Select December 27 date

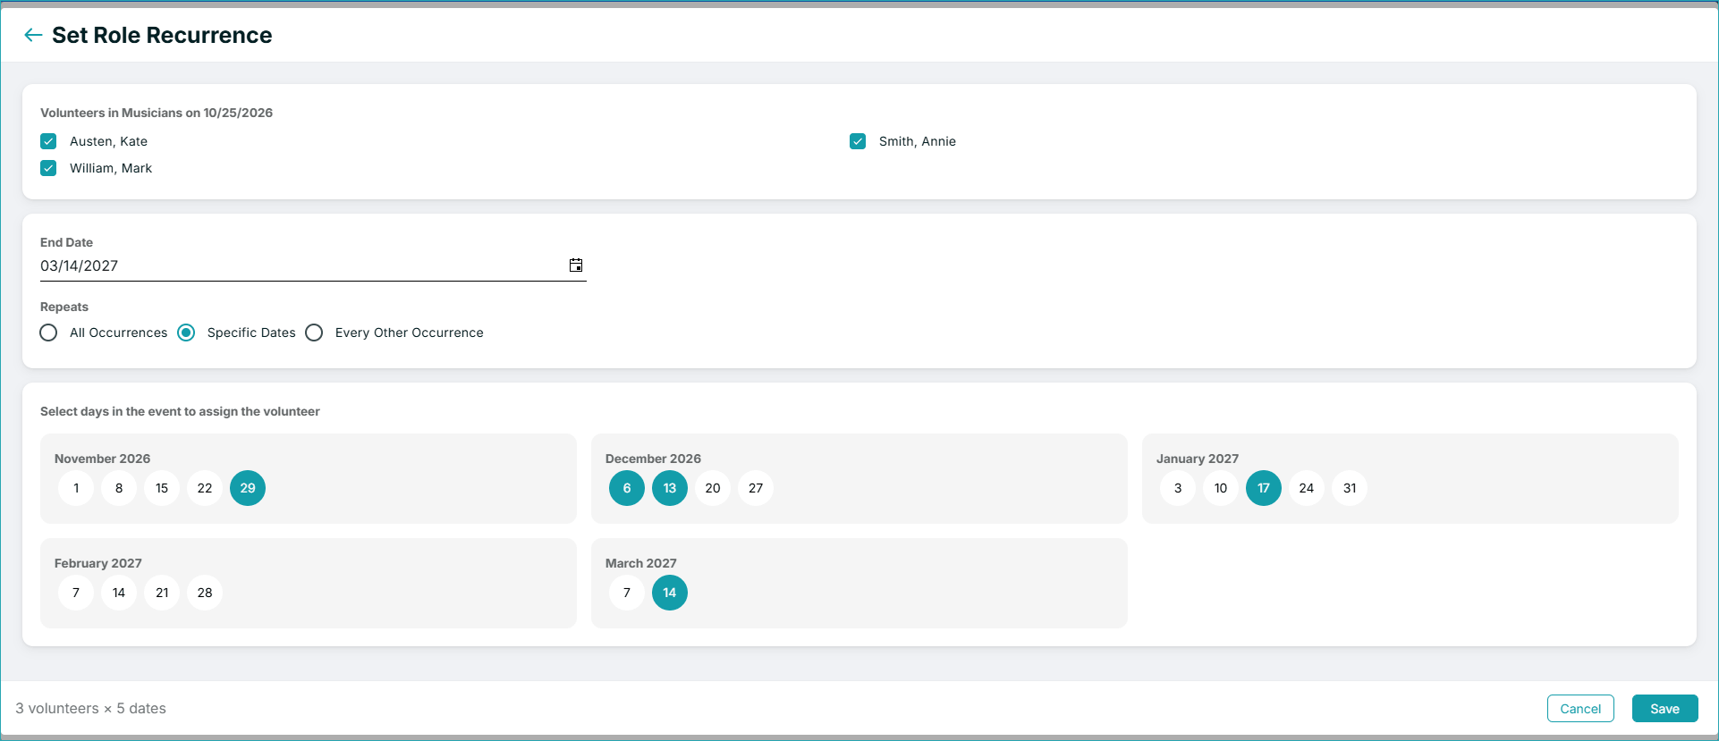pyautogui.click(x=756, y=488)
